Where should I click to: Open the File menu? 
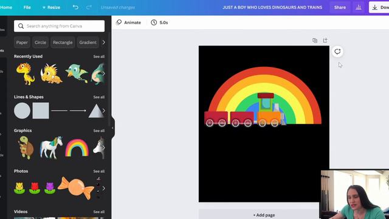[x=27, y=7]
